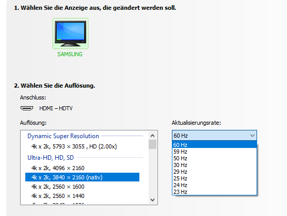Click the resolution list scroll-up arrow

click(x=152, y=136)
